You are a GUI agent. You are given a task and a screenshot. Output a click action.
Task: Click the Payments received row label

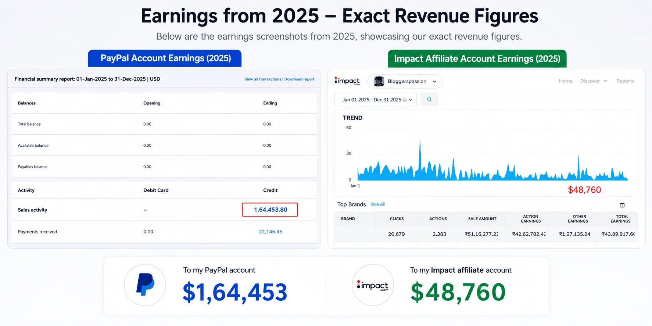click(37, 232)
